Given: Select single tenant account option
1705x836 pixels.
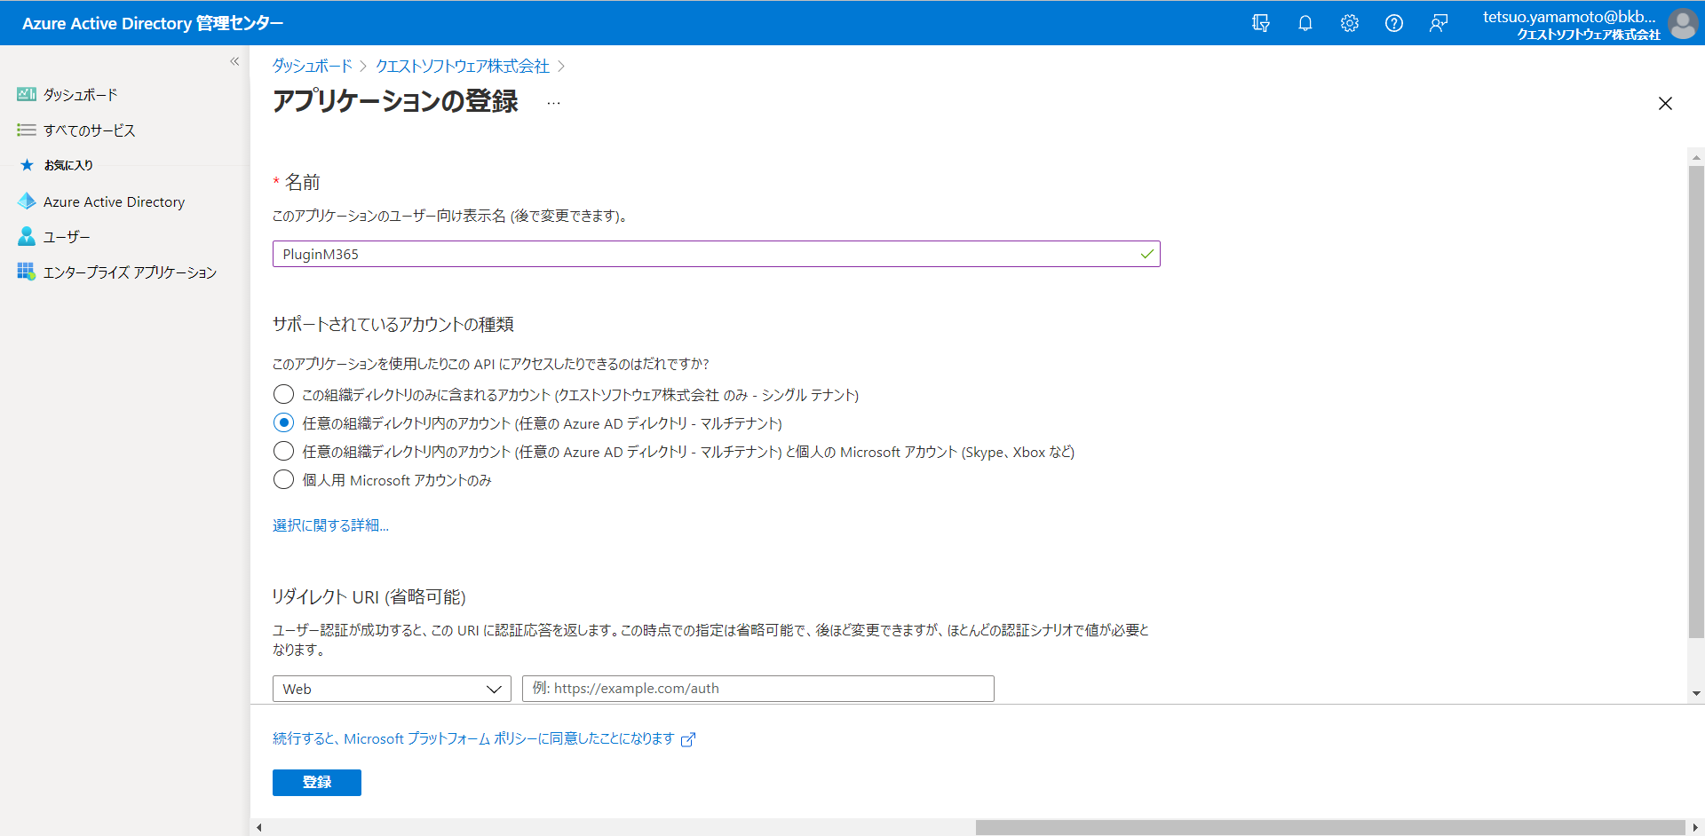Looking at the screenshot, I should pos(283,394).
